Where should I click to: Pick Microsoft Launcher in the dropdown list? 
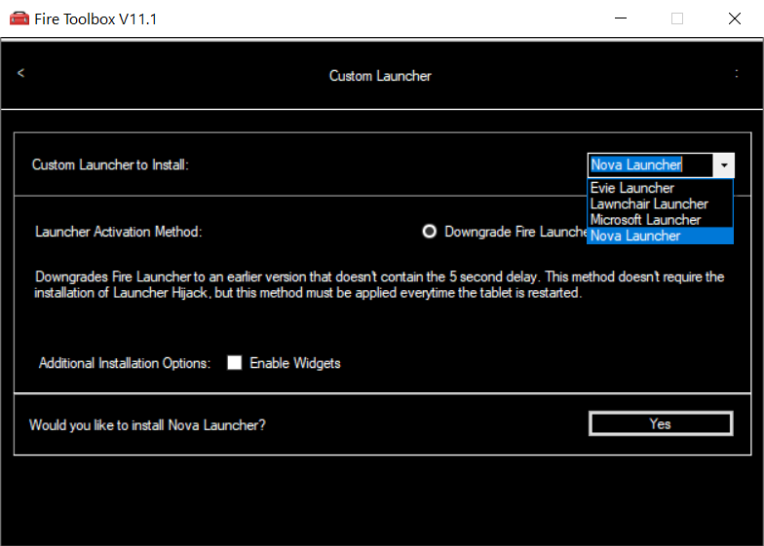(660, 220)
